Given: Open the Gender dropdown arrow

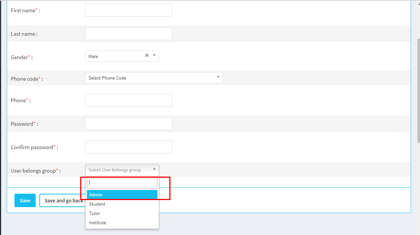Looking at the screenshot, I should (x=154, y=56).
